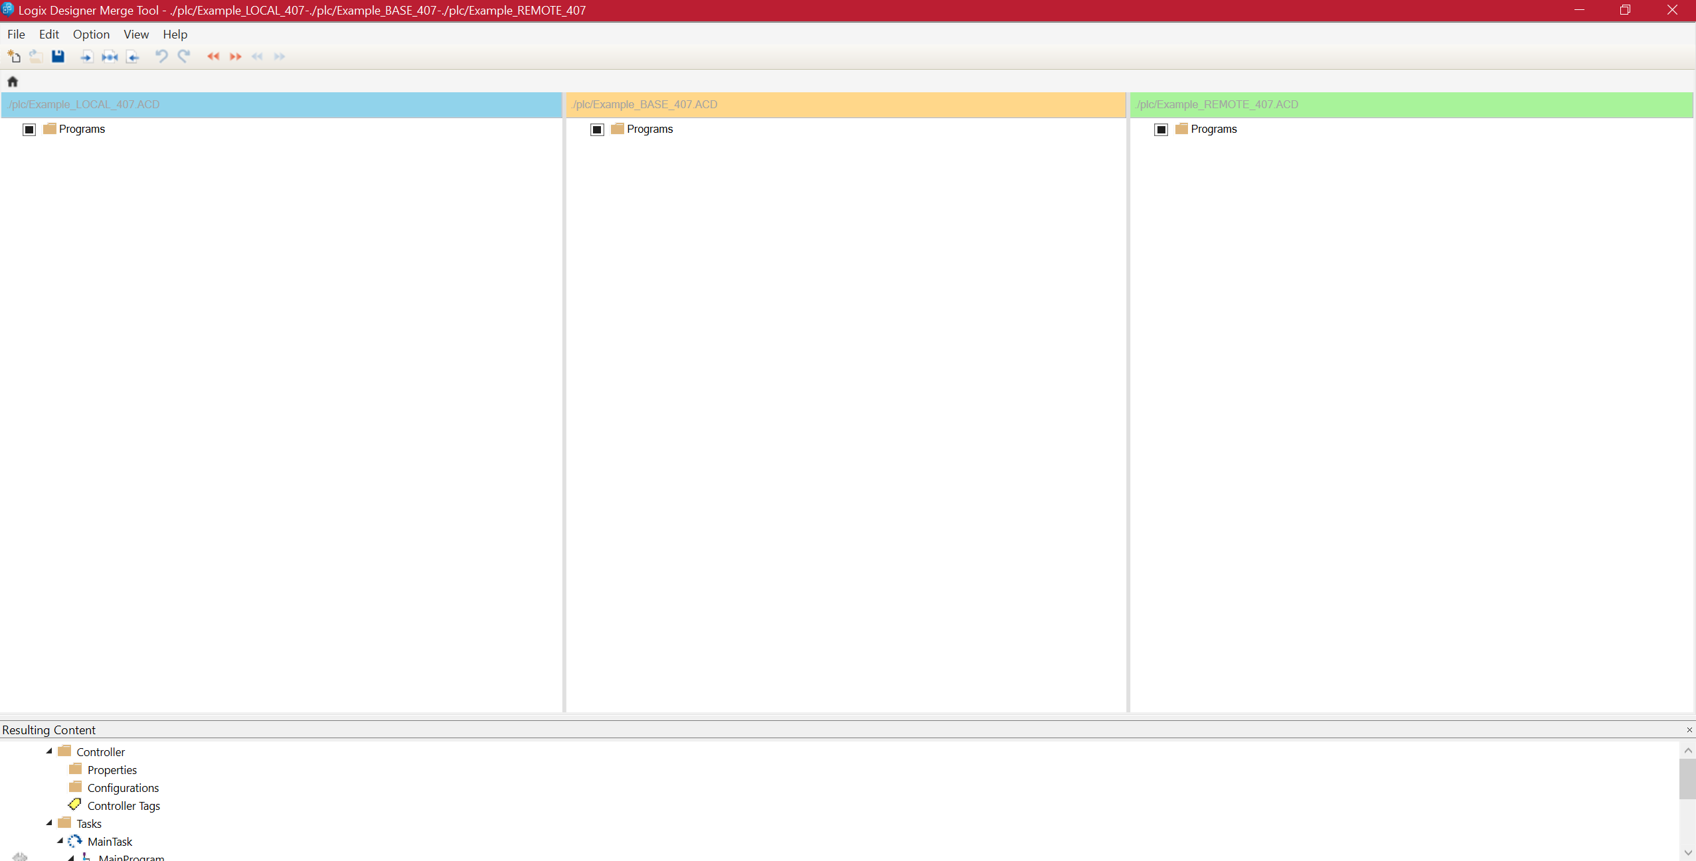
Task: Redo the last merge action
Action: click(x=185, y=56)
